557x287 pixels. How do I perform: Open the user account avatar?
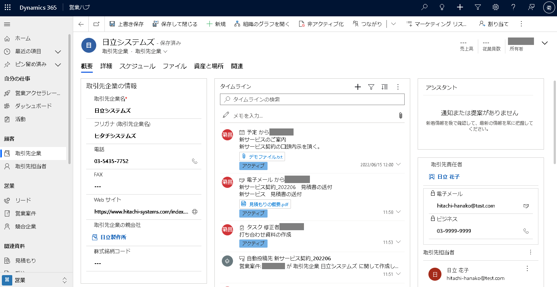[x=549, y=7]
